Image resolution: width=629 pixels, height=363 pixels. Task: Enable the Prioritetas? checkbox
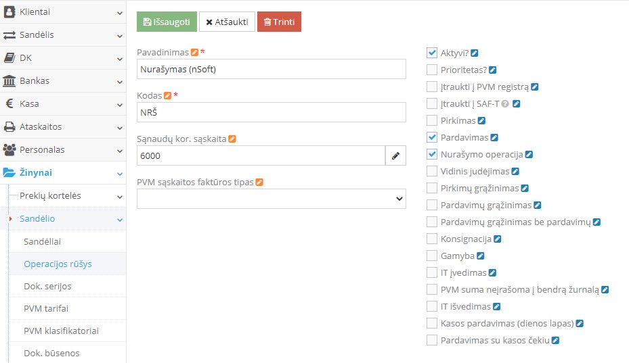point(432,70)
